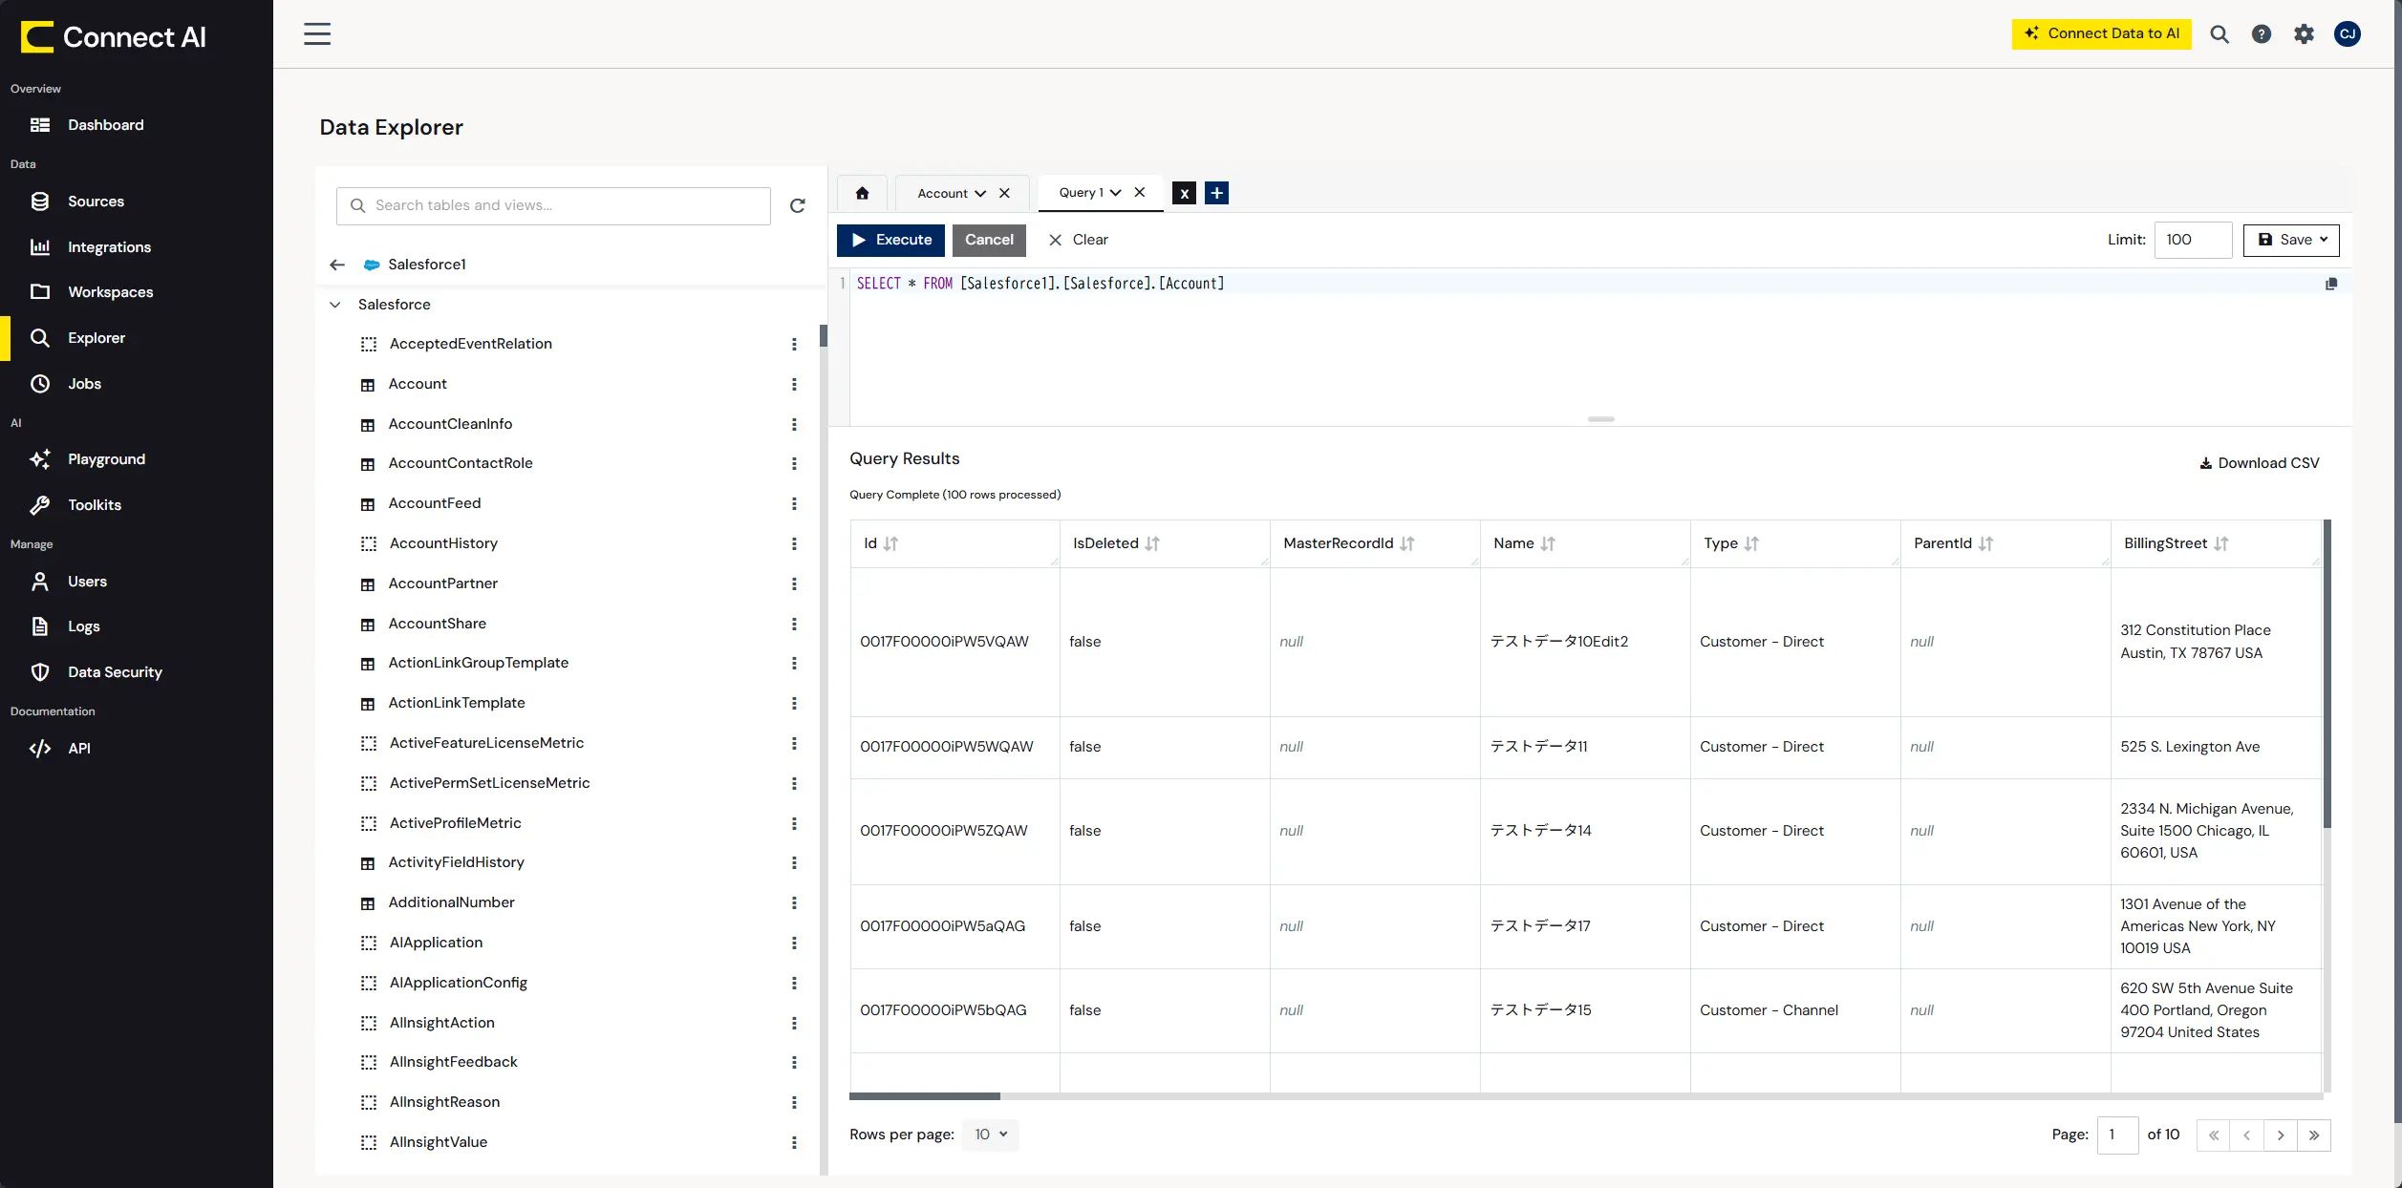Open Integrations in the sidebar
This screenshot has height=1188, width=2402.
(109, 247)
